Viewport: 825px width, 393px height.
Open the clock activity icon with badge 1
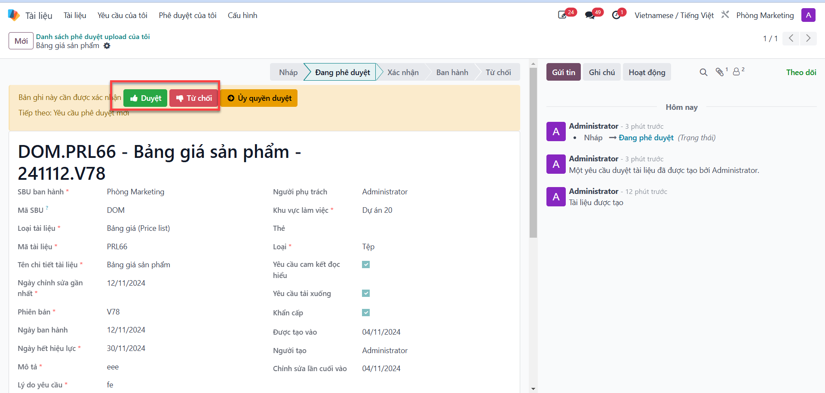coord(616,15)
